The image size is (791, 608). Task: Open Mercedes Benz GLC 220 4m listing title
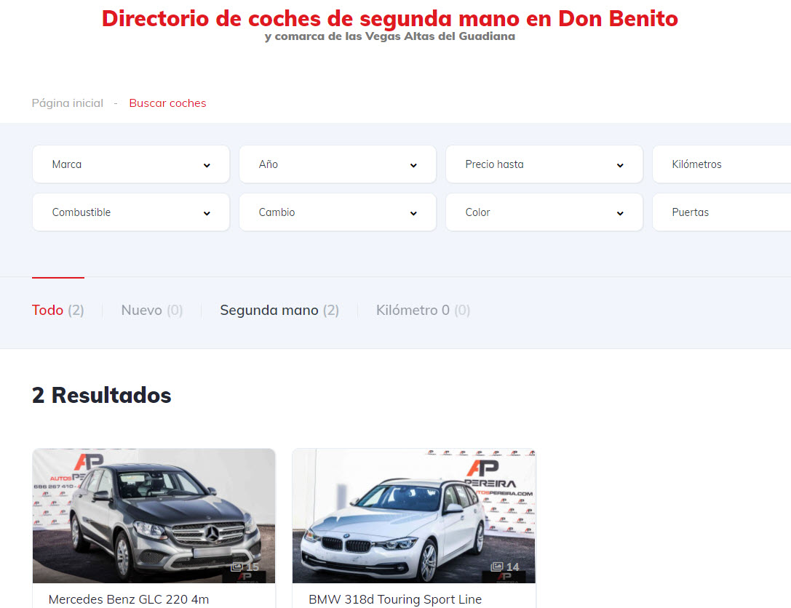point(129,599)
